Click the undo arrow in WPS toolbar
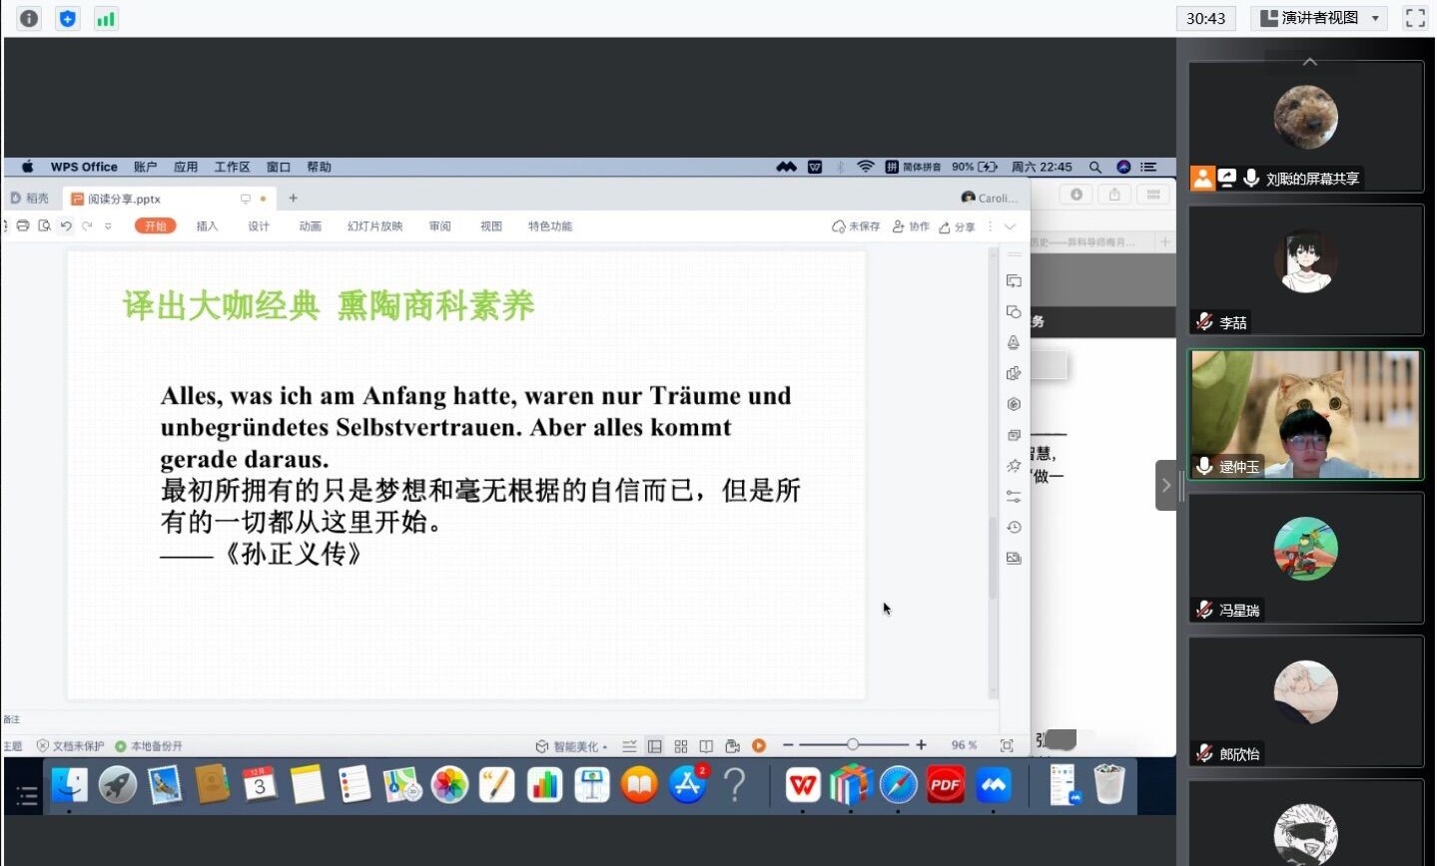 tap(66, 226)
